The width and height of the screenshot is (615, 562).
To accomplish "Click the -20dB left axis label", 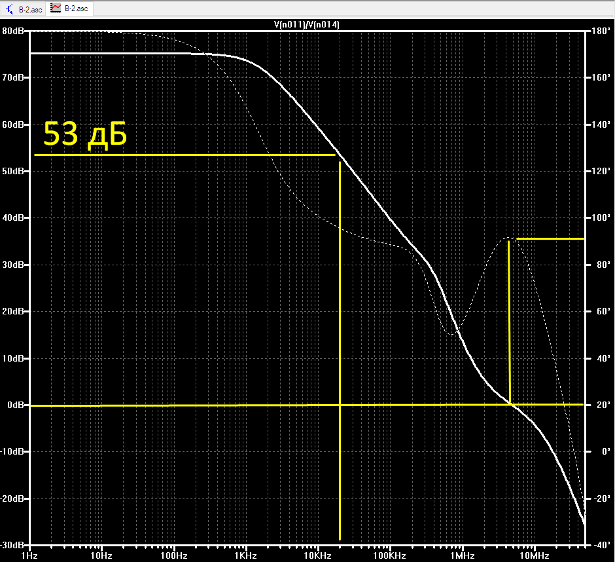I will click(x=12, y=498).
